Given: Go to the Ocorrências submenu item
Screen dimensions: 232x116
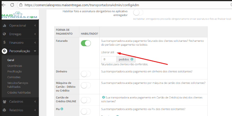Looking at the screenshot, I should point(15,66).
